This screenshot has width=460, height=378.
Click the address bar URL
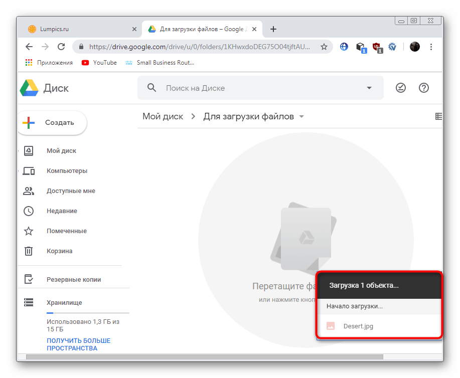tap(200, 47)
